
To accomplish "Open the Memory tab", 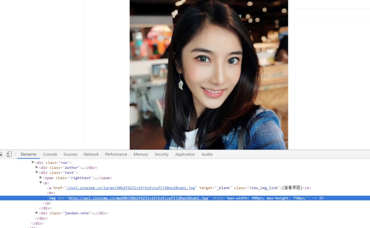I will 141,154.
